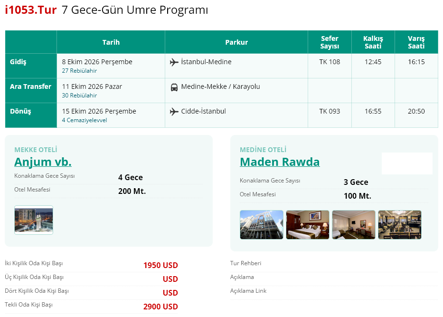443x317 pixels.
Task: Open Maden Rawda building exterior photo
Action: tap(262, 225)
